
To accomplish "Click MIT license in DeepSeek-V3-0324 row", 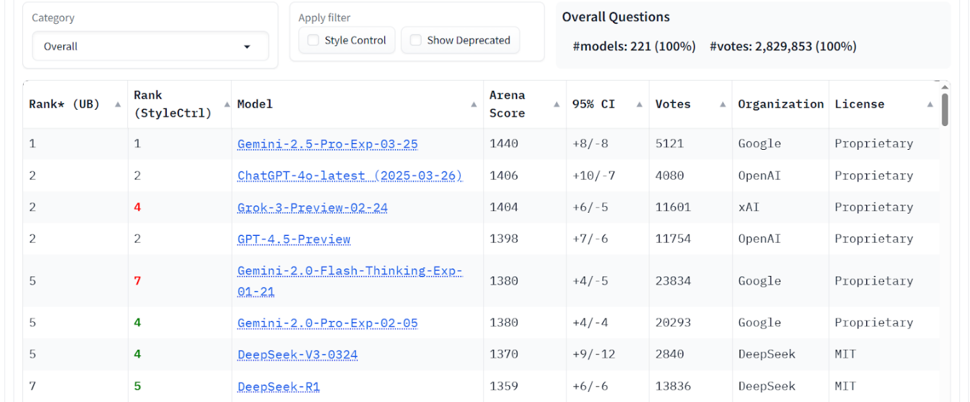I will tap(845, 355).
